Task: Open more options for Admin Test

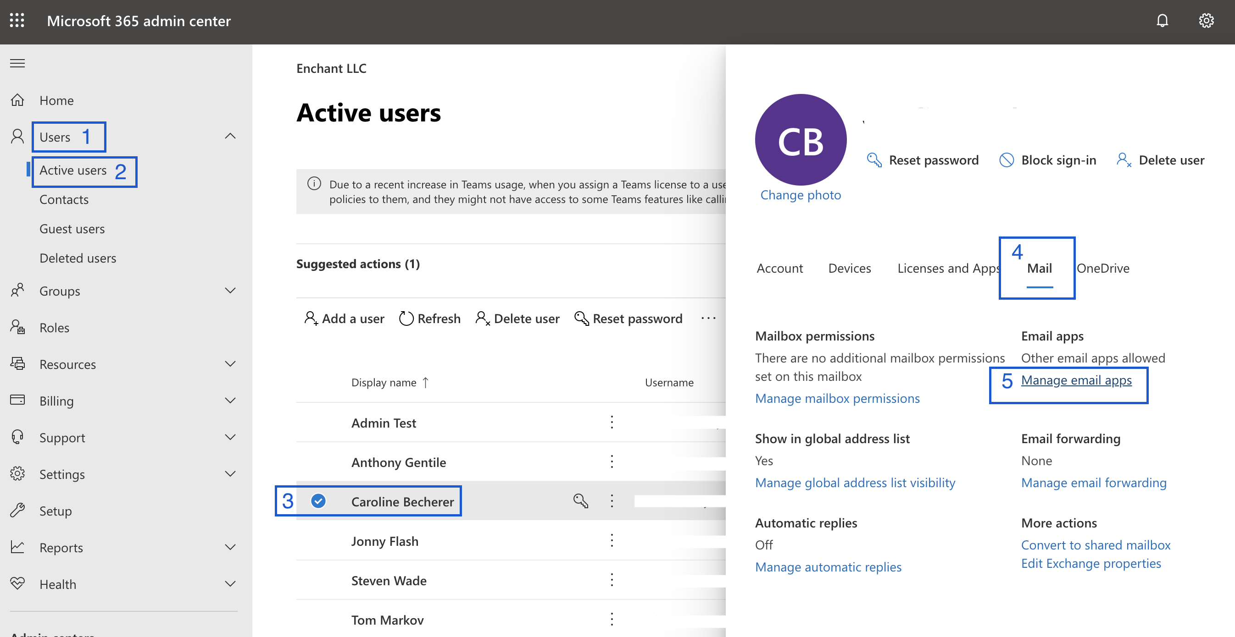Action: coord(612,422)
